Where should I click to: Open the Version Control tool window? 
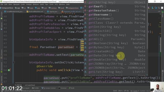(x=48, y=88)
